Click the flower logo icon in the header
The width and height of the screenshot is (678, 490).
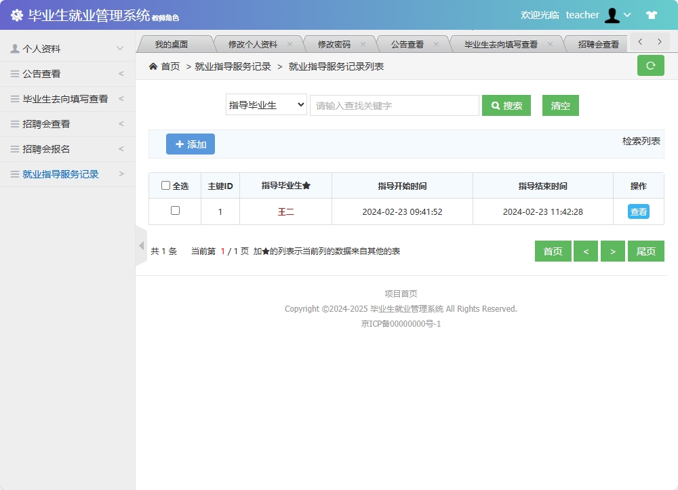(x=17, y=14)
